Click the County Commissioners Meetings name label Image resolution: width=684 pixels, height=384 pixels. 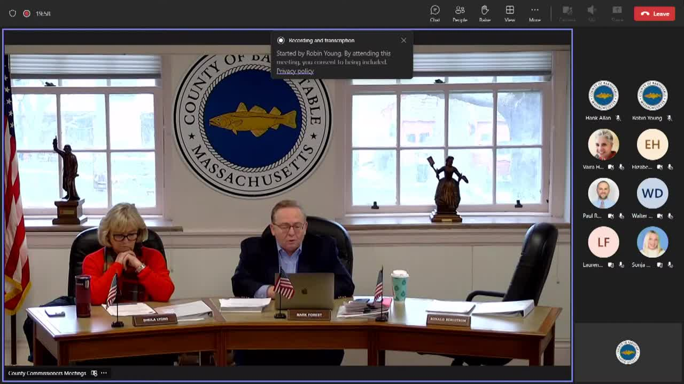pyautogui.click(x=47, y=373)
